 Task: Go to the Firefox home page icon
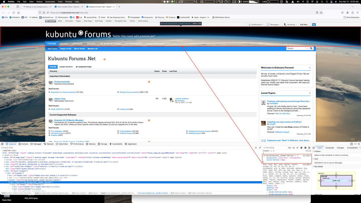(x=19, y=13)
